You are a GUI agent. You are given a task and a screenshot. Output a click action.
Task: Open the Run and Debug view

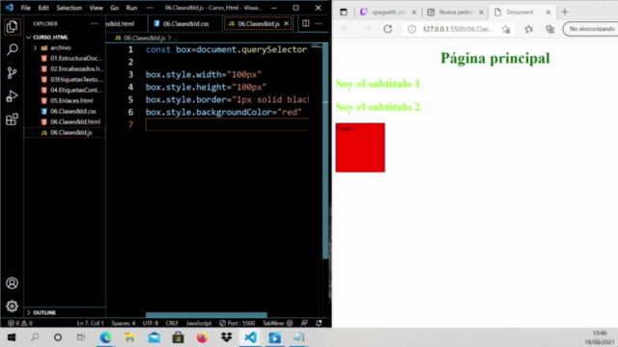(x=12, y=96)
